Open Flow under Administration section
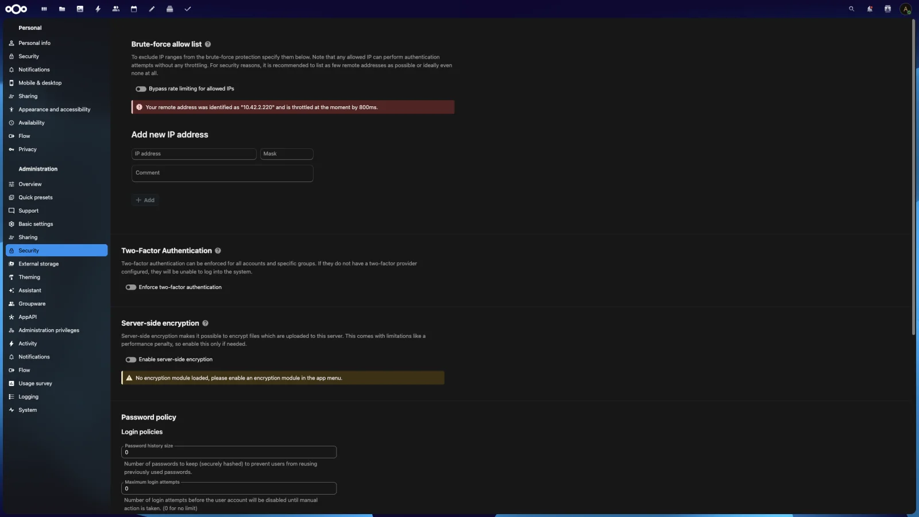This screenshot has width=919, height=517. pyautogui.click(x=57, y=370)
